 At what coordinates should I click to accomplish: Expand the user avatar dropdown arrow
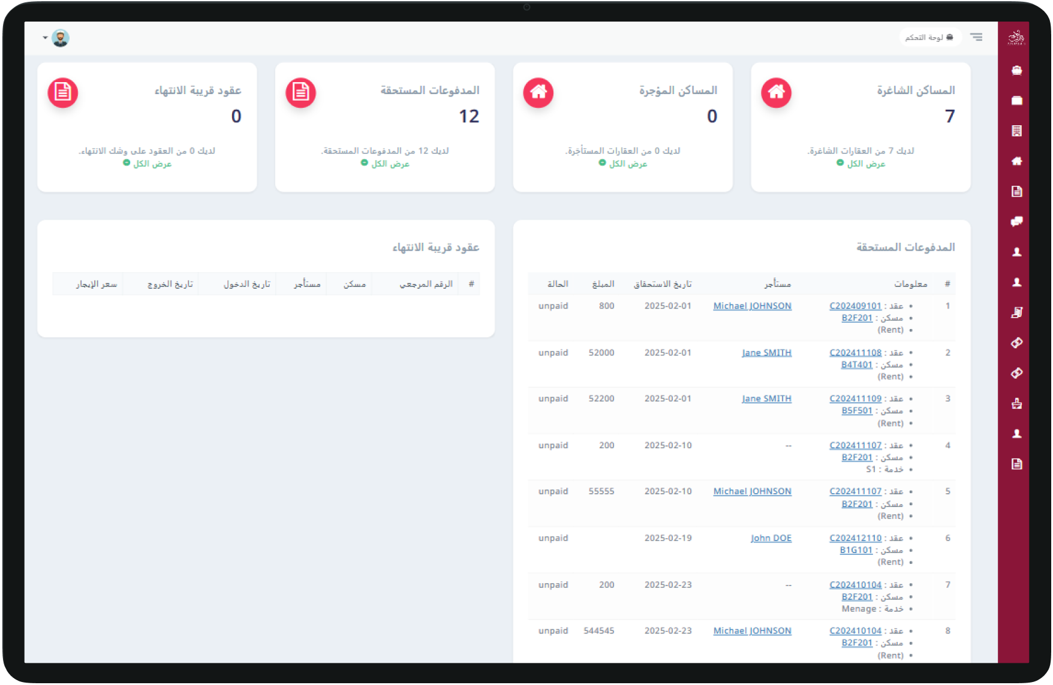[x=45, y=38]
